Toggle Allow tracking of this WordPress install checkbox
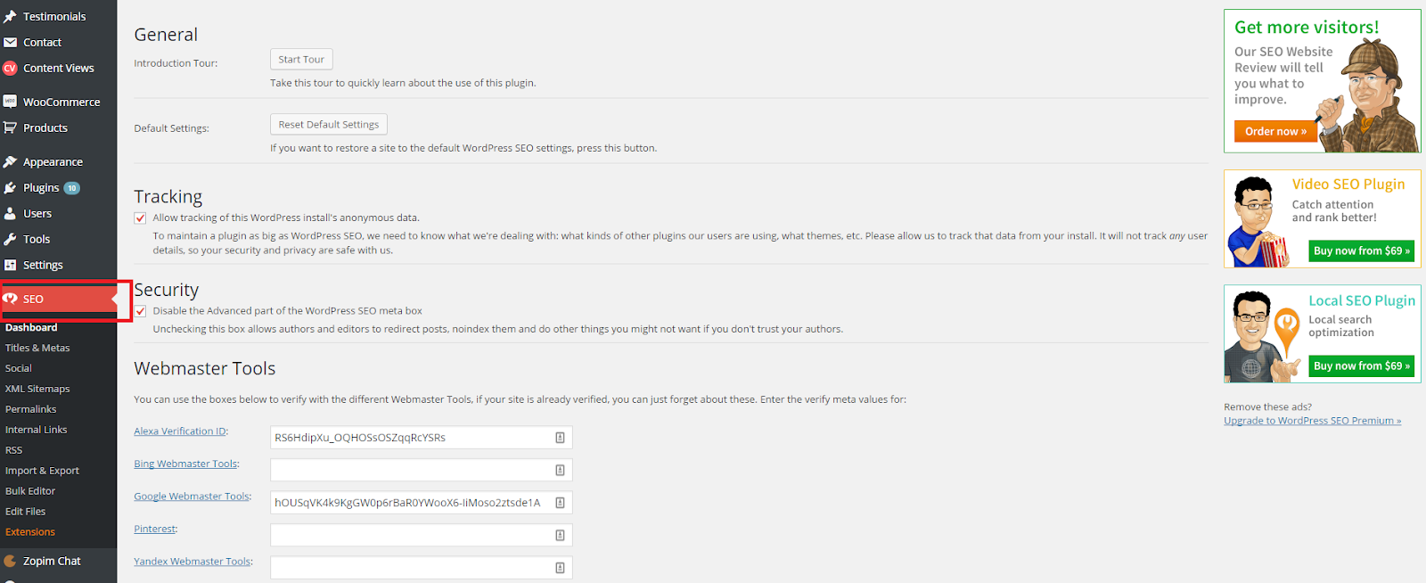The image size is (1426, 583). click(x=140, y=218)
